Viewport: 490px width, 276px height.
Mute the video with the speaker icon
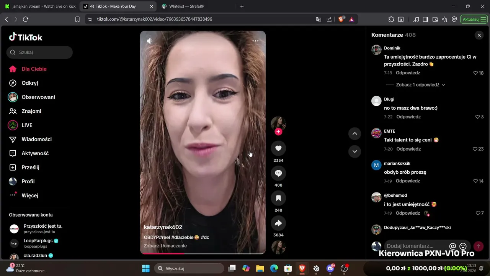pos(150,41)
